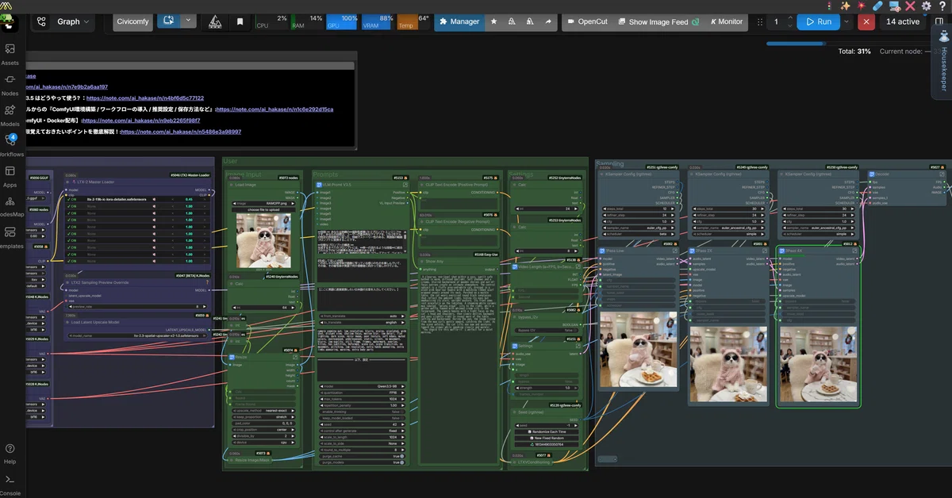Click the share arrow icon beside Manager
The height and width of the screenshot is (498, 952).
(547, 22)
